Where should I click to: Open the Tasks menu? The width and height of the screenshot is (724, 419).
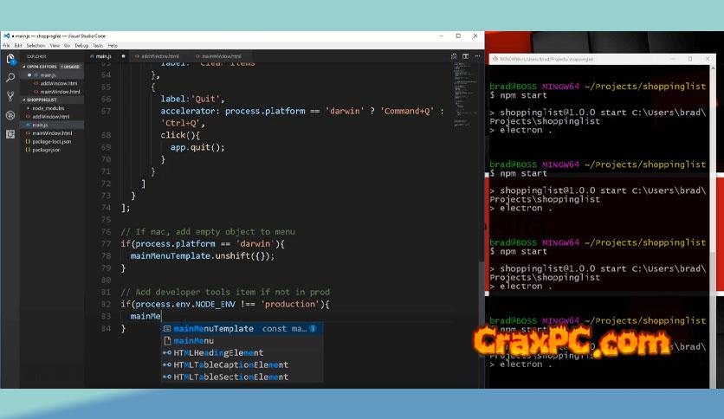coord(97,46)
